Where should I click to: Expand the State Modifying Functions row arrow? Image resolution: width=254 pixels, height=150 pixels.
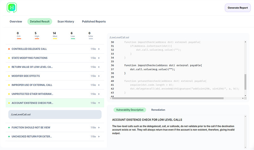point(99,58)
